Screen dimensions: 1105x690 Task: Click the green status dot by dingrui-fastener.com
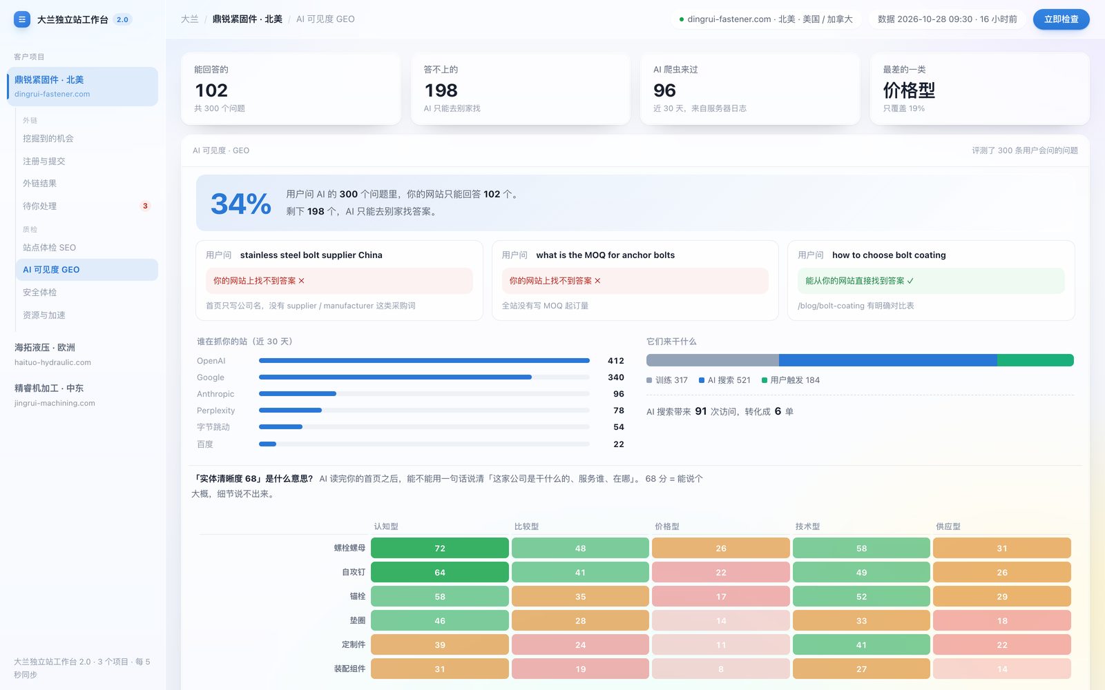pos(682,19)
